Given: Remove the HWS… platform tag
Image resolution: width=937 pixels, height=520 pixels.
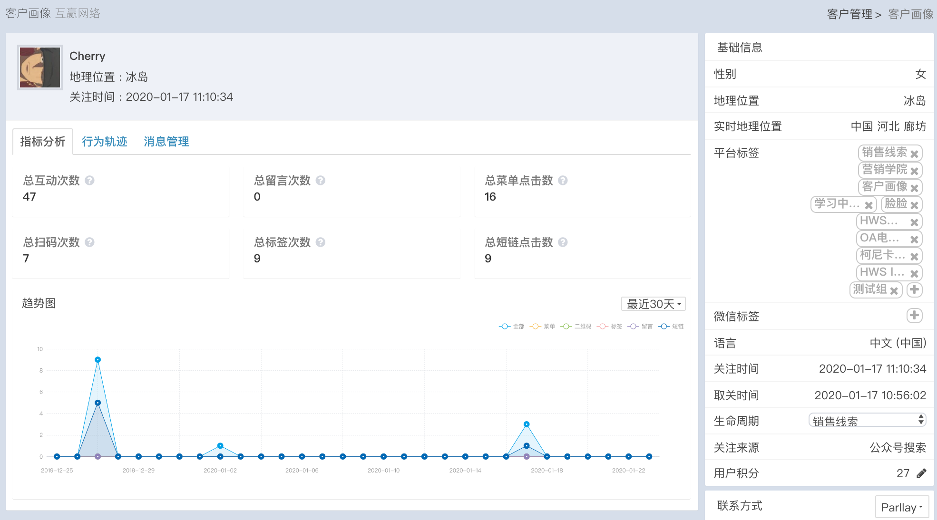Looking at the screenshot, I should (914, 222).
